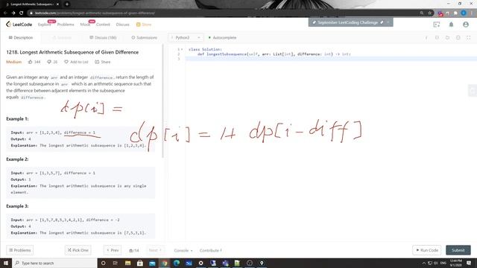Share the problem
The height and width of the screenshot is (268, 477).
click(103, 62)
